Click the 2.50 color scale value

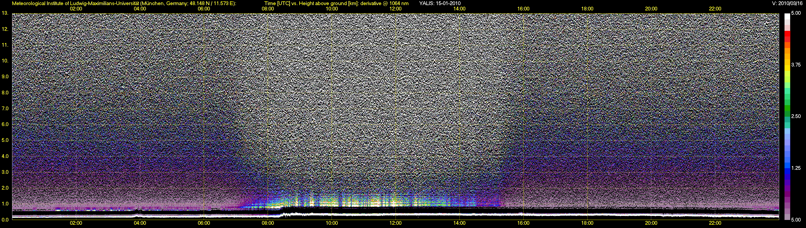pos(796,116)
